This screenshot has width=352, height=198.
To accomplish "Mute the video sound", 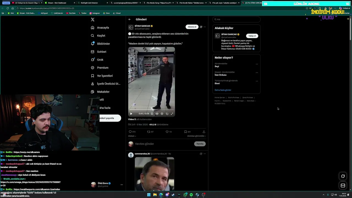I will [x=157, y=114].
